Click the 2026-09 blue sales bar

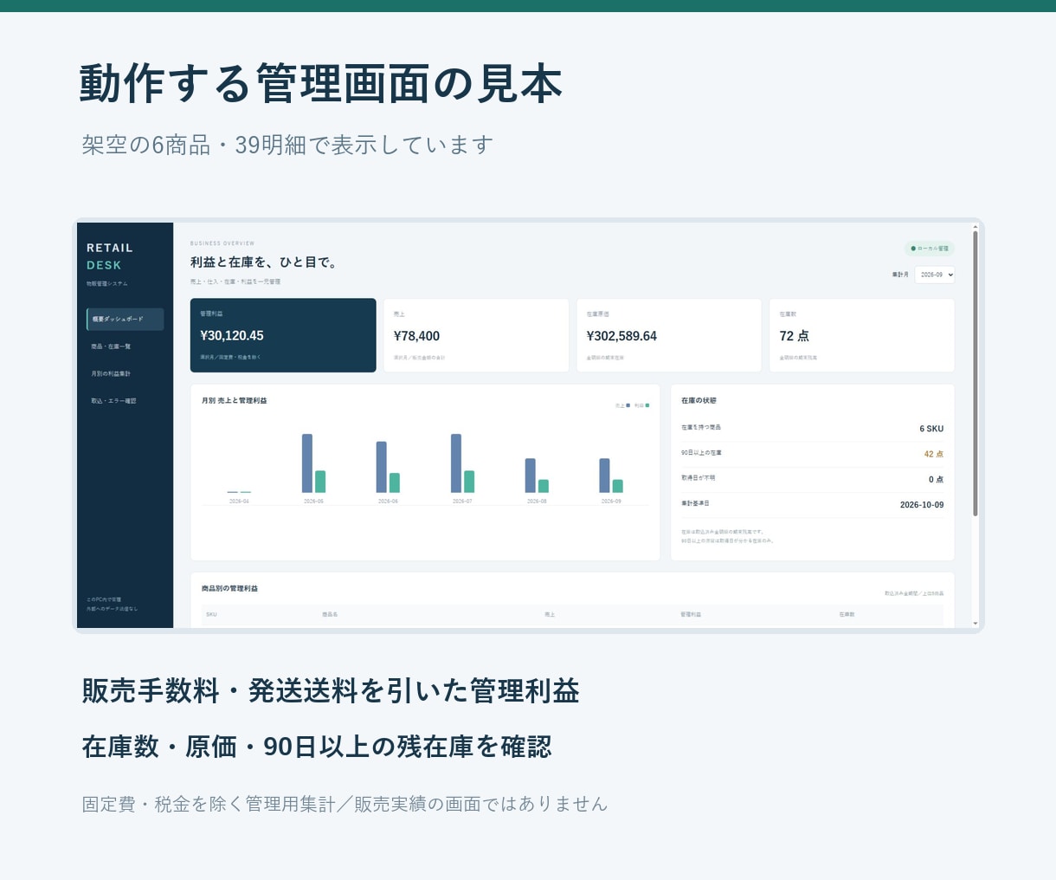tap(605, 476)
